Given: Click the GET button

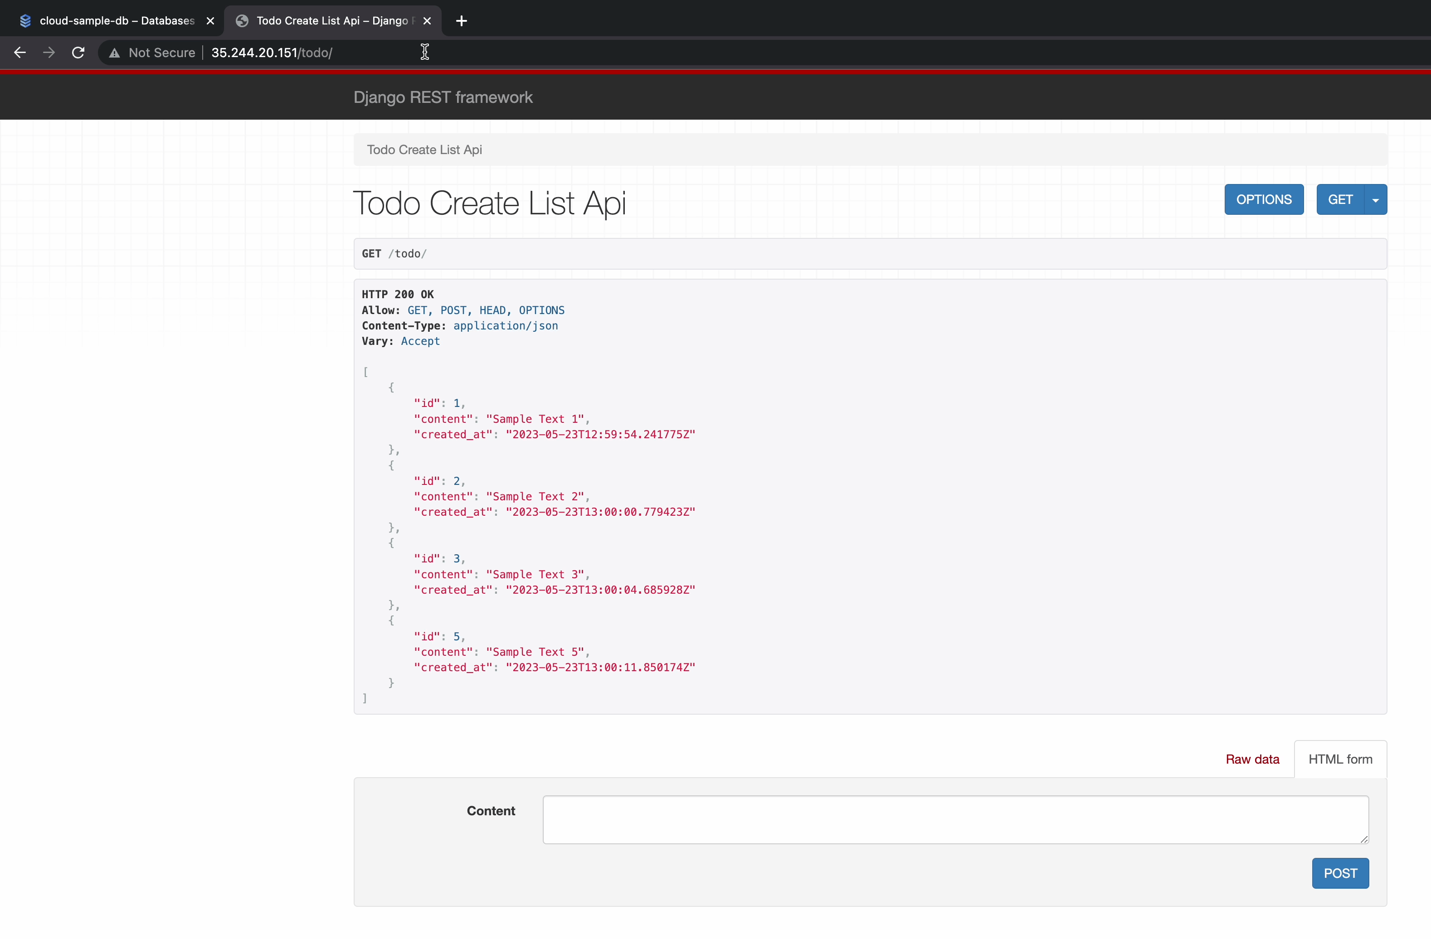Looking at the screenshot, I should [x=1339, y=199].
